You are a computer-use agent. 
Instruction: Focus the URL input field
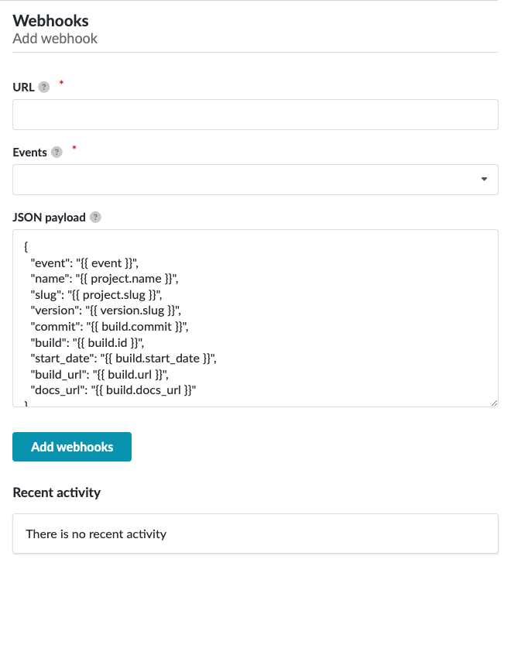click(256, 114)
